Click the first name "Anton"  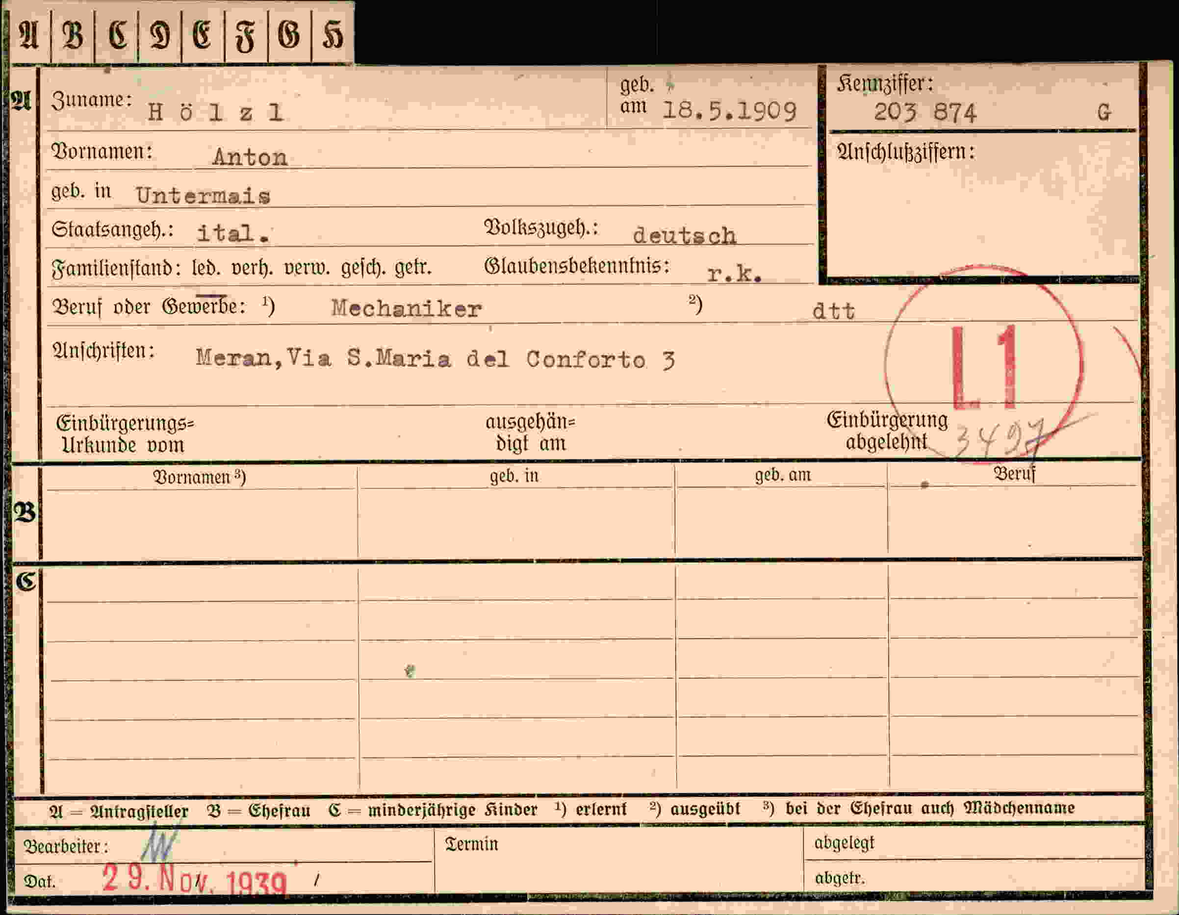[x=250, y=157]
